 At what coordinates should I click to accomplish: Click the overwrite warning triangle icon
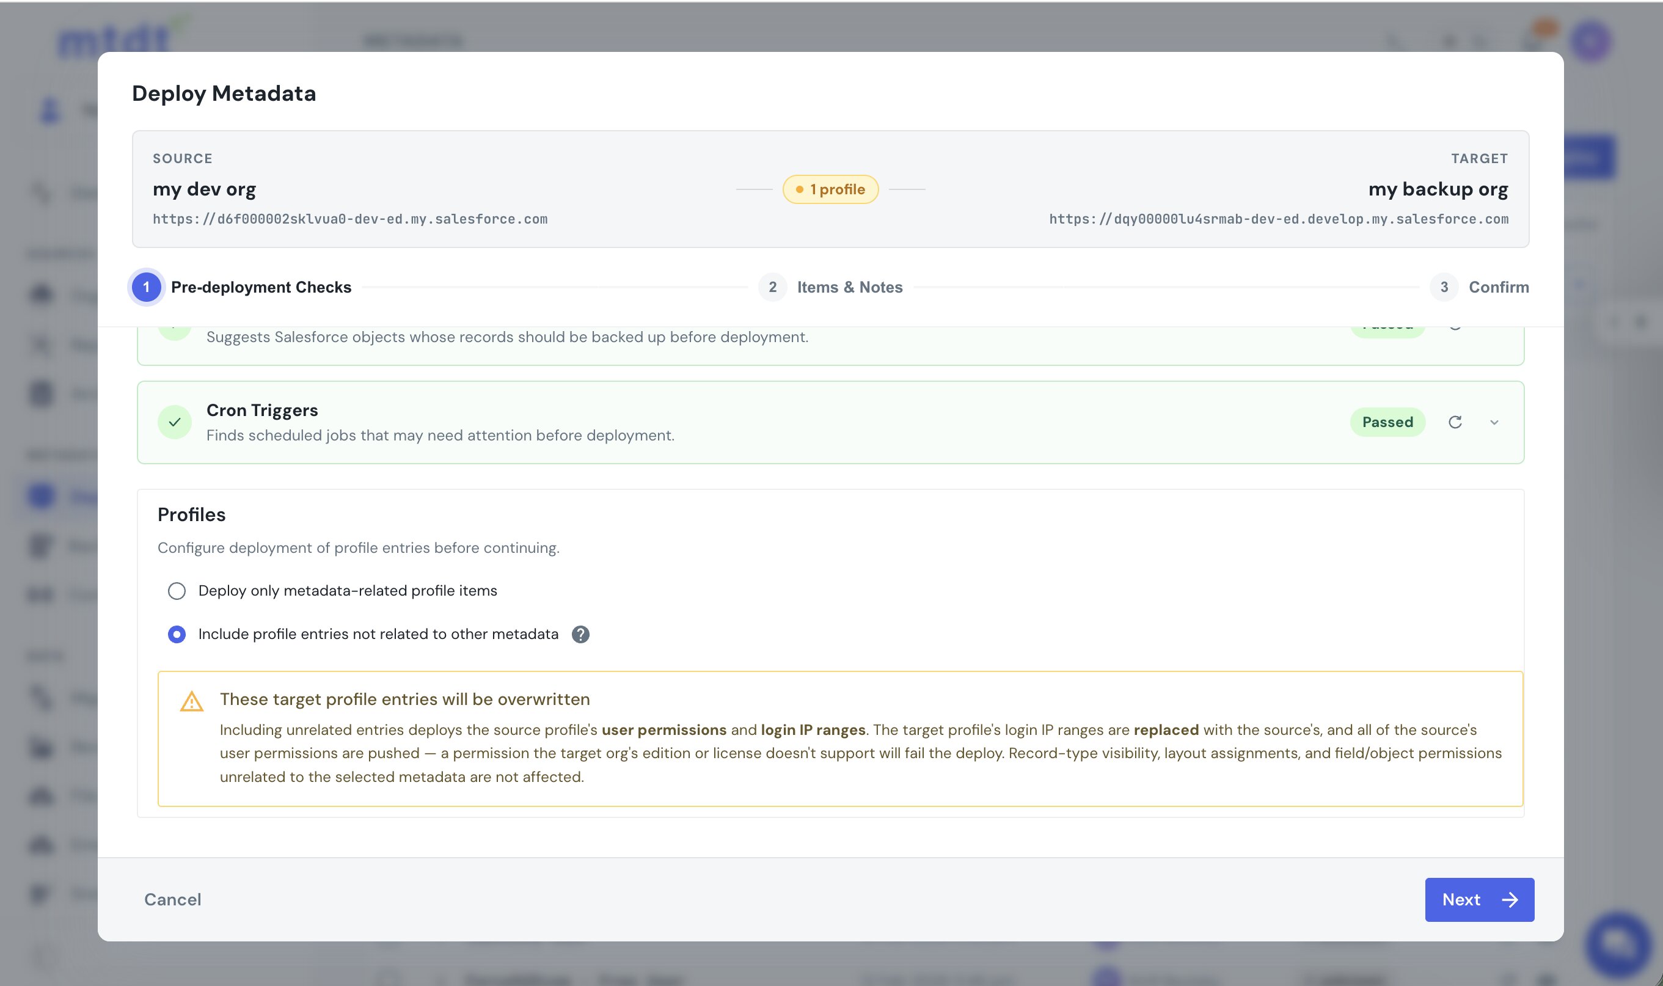tap(192, 701)
